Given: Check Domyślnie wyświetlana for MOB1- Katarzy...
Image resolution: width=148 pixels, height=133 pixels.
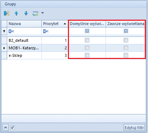Looking at the screenshot, I should (87, 48).
